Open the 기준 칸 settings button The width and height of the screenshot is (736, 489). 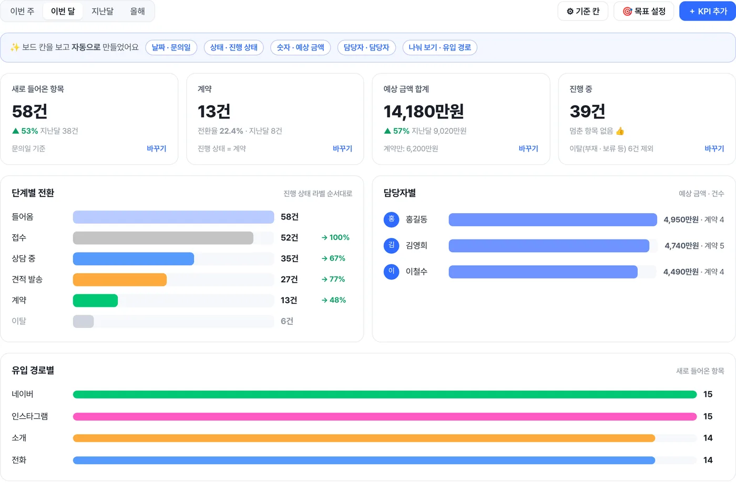(583, 11)
